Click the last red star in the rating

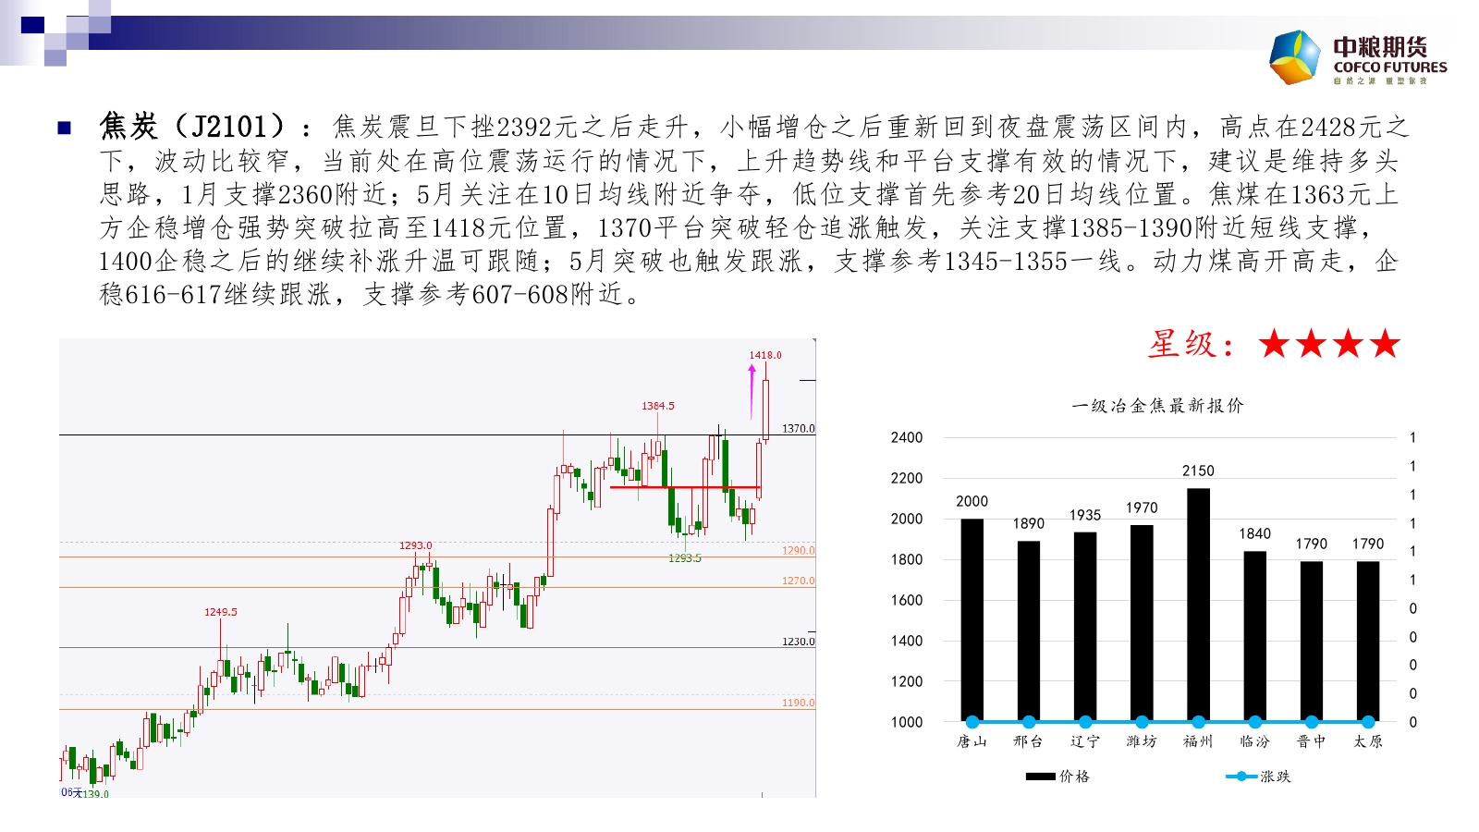(x=1385, y=344)
